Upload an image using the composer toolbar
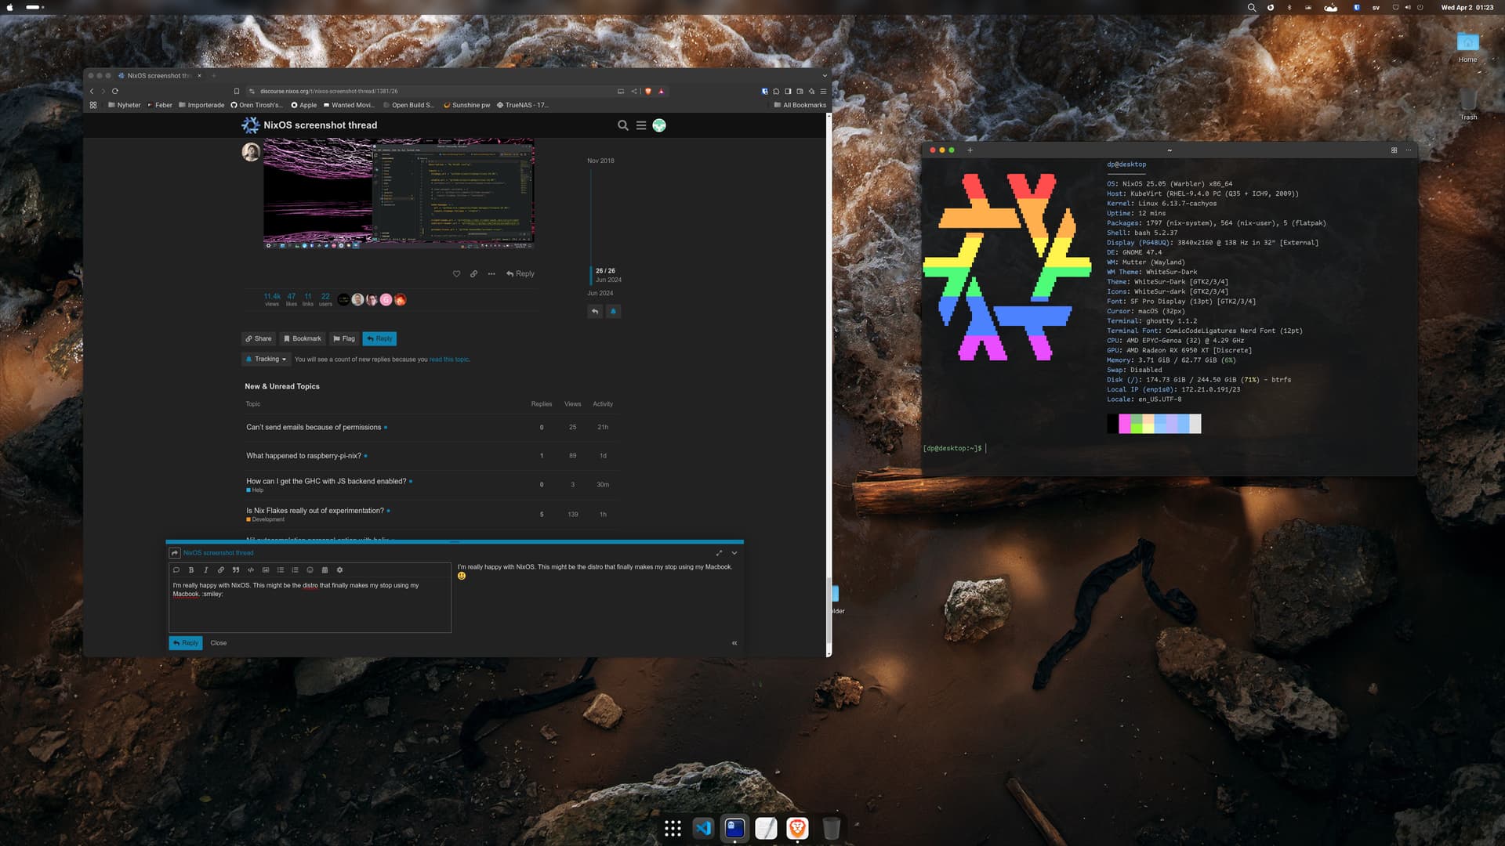 tap(265, 569)
